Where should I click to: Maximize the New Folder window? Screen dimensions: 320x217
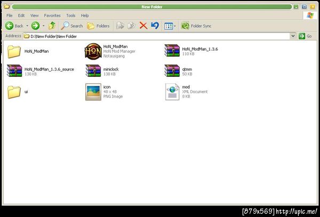305,7
